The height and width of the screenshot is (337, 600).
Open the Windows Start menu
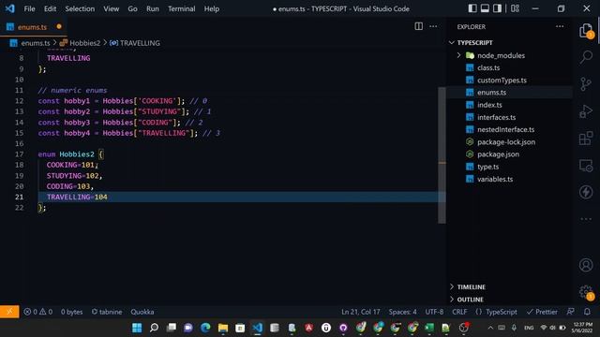pyautogui.click(x=137, y=328)
